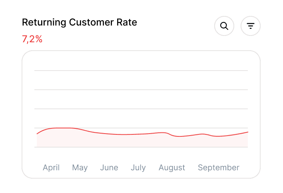Click the topmost horizontal gridline in chart
This screenshot has width=283, height=193.
pos(141,71)
